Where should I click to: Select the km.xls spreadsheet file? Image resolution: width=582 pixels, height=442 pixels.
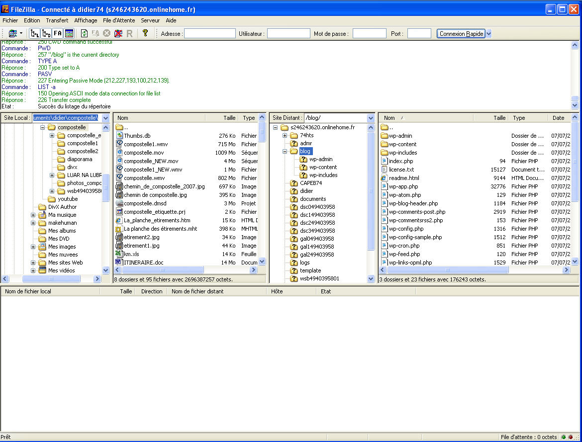[x=131, y=254]
